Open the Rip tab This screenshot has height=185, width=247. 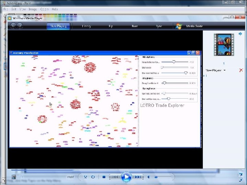click(111, 26)
